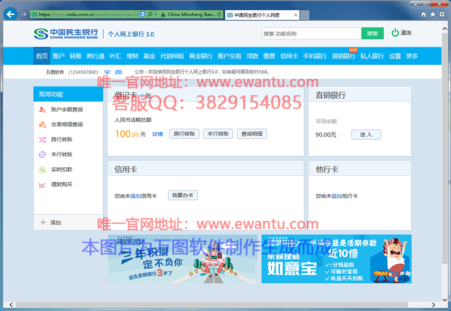Open the 缴费 menu item
This screenshot has height=311, width=451.
269,56
